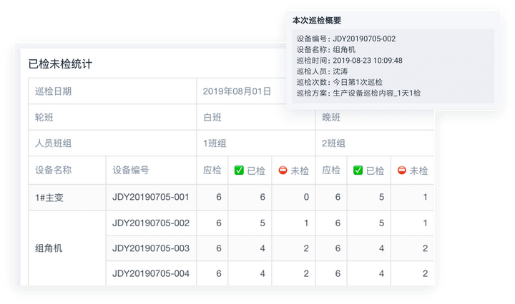Screen dimensions: 515x304
Task: Click 白班 未检 value 0 for 1#主变
Action: (x=306, y=197)
